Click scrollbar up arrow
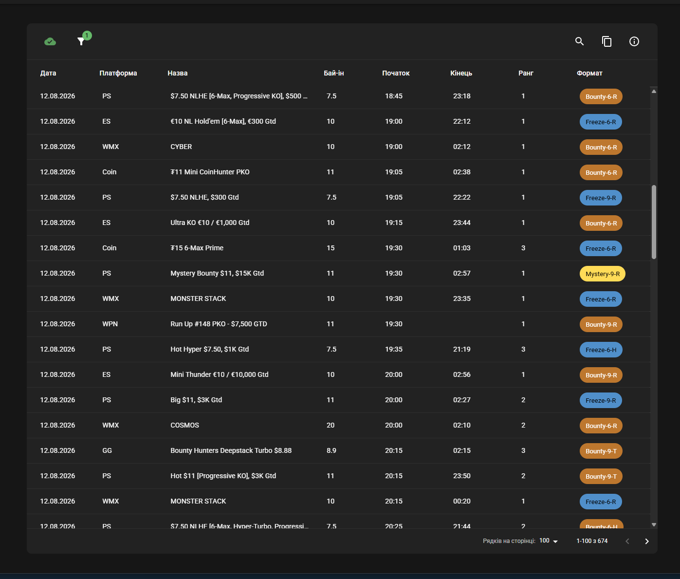 click(654, 91)
